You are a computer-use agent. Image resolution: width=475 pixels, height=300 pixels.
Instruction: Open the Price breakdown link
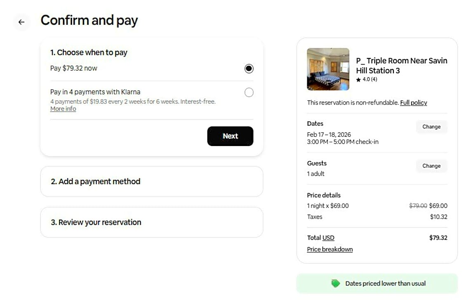coord(329,249)
